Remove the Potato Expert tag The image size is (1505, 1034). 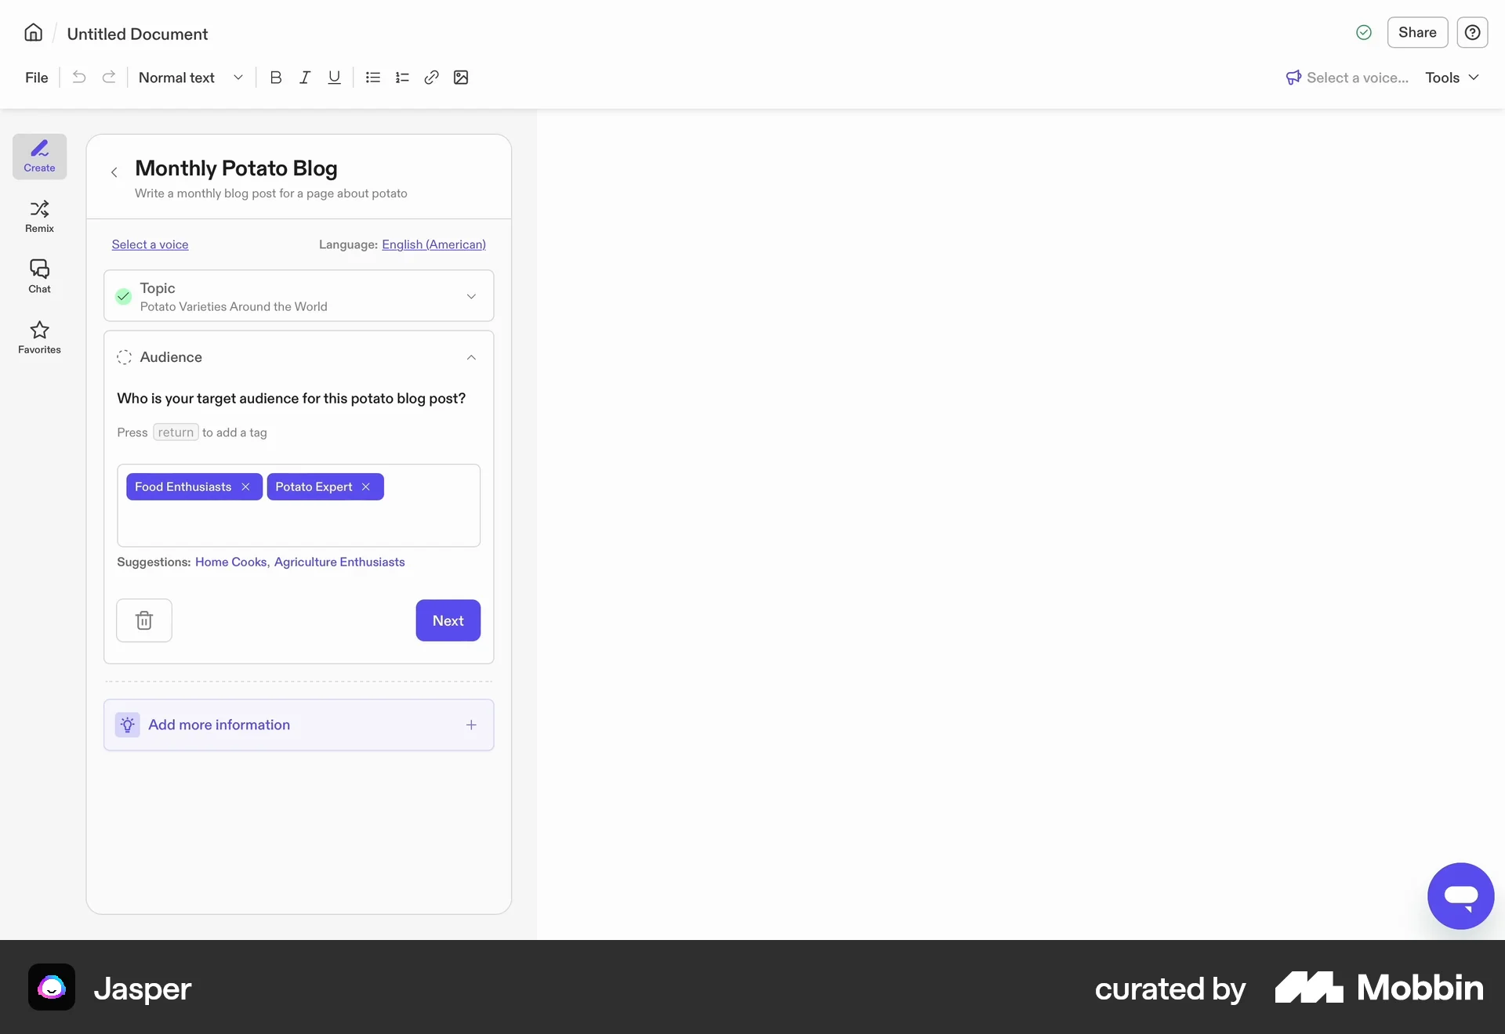[x=365, y=486]
